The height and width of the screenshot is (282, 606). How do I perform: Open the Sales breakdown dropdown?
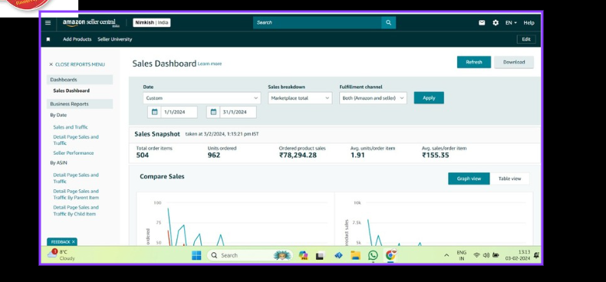click(x=300, y=98)
